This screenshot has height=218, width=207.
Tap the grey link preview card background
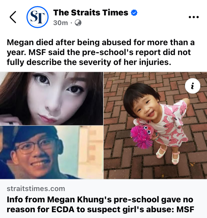[x=104, y=198]
